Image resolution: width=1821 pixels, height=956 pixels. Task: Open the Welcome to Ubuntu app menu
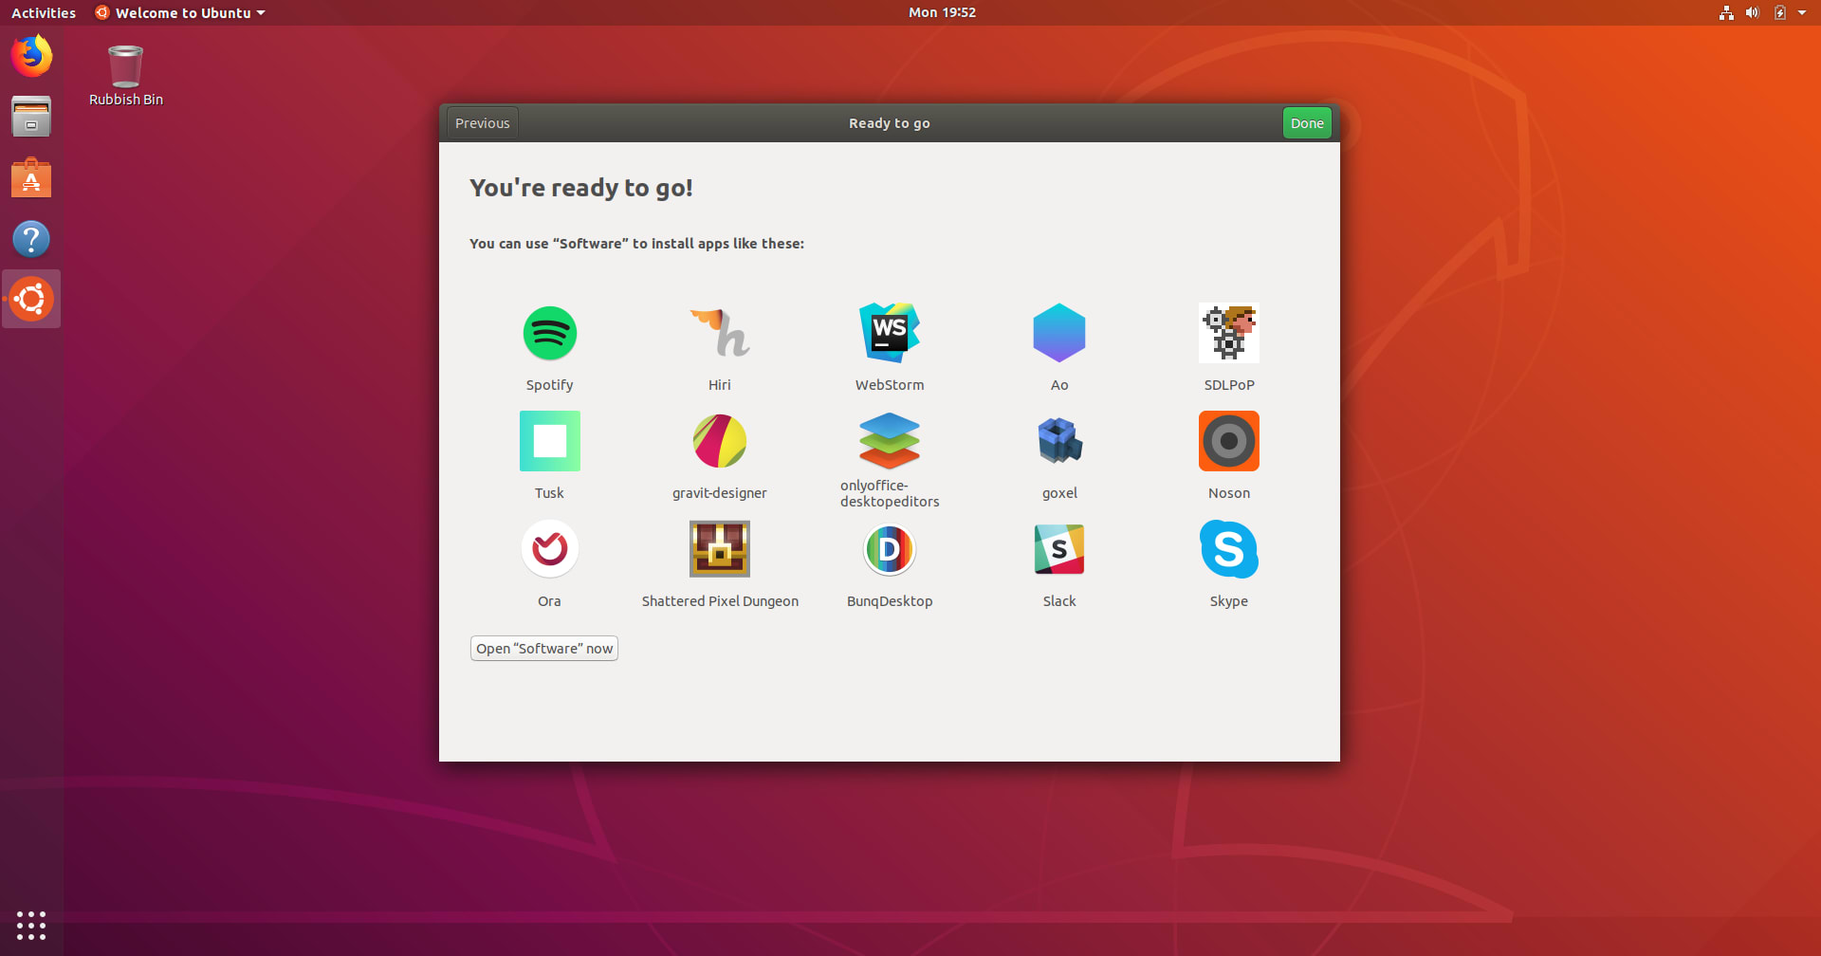pyautogui.click(x=180, y=12)
